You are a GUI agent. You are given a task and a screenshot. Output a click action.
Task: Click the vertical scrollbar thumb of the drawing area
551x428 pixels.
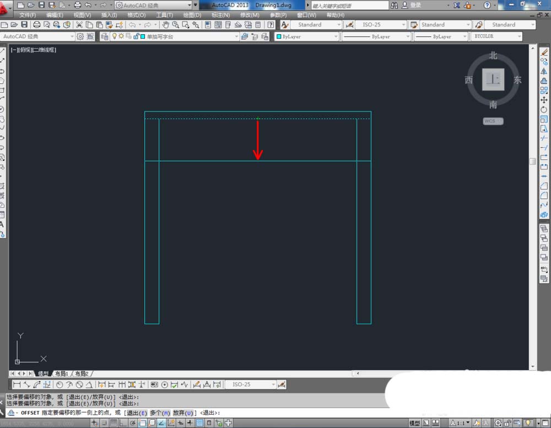pyautogui.click(x=533, y=162)
